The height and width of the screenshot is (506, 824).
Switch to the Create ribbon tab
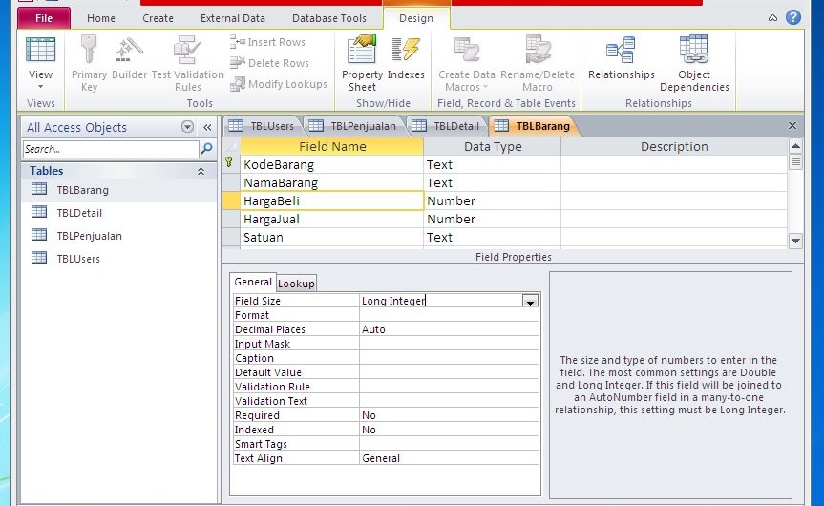tap(158, 18)
